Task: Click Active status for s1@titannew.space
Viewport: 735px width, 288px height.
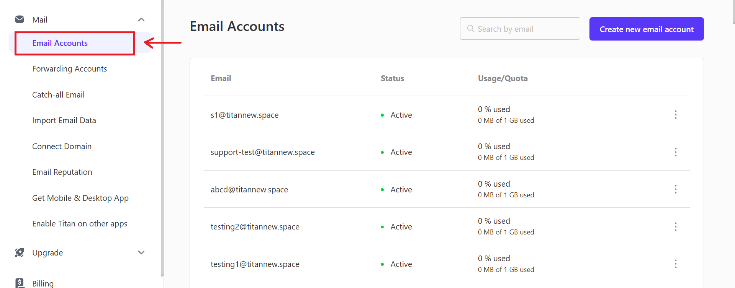Action: [401, 115]
